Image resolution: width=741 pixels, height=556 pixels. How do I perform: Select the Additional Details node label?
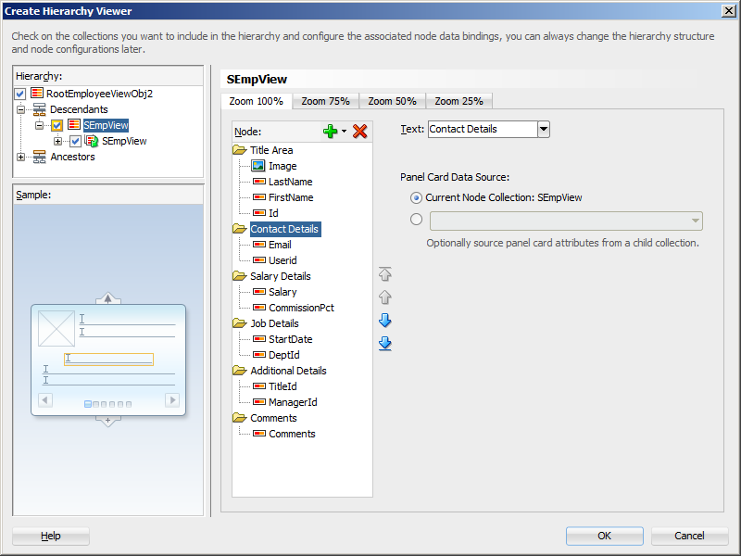288,371
